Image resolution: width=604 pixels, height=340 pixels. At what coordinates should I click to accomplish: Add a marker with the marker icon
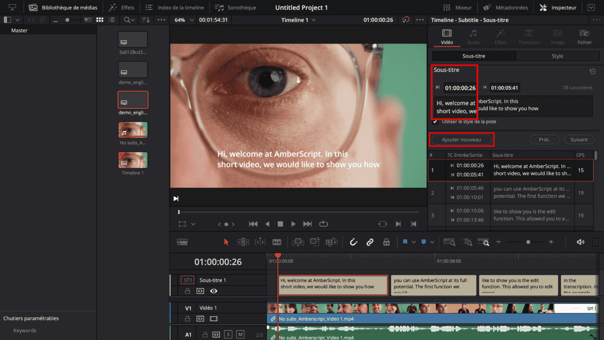[423, 242]
